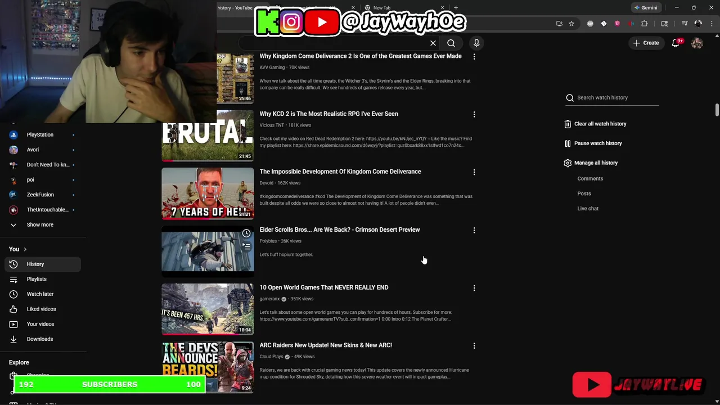Click Watch Later clock on Crimson Desert thumbnail
This screenshot has width=720, height=405.
[x=246, y=233]
